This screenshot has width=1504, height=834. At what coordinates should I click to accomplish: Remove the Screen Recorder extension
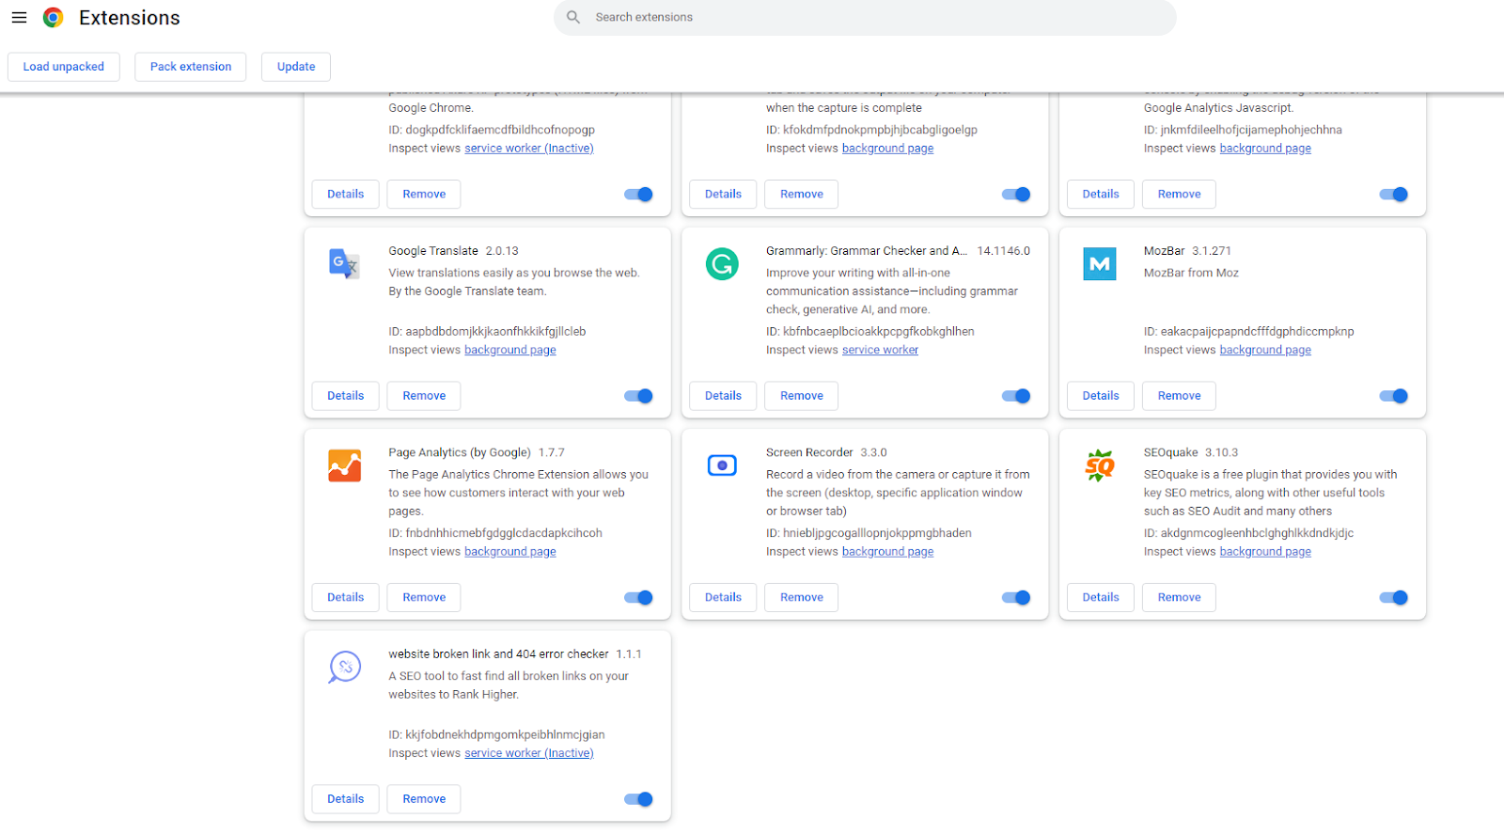pyautogui.click(x=802, y=598)
